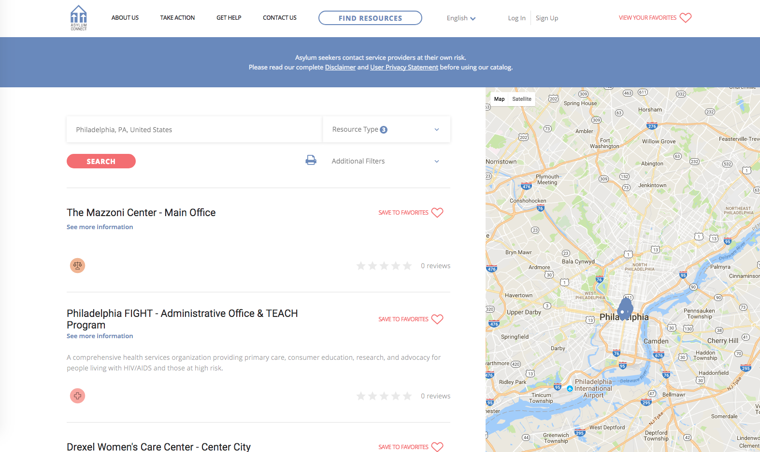
Task: Click 0 reviews text for Philadelphia FIGHT
Action: tap(435, 396)
